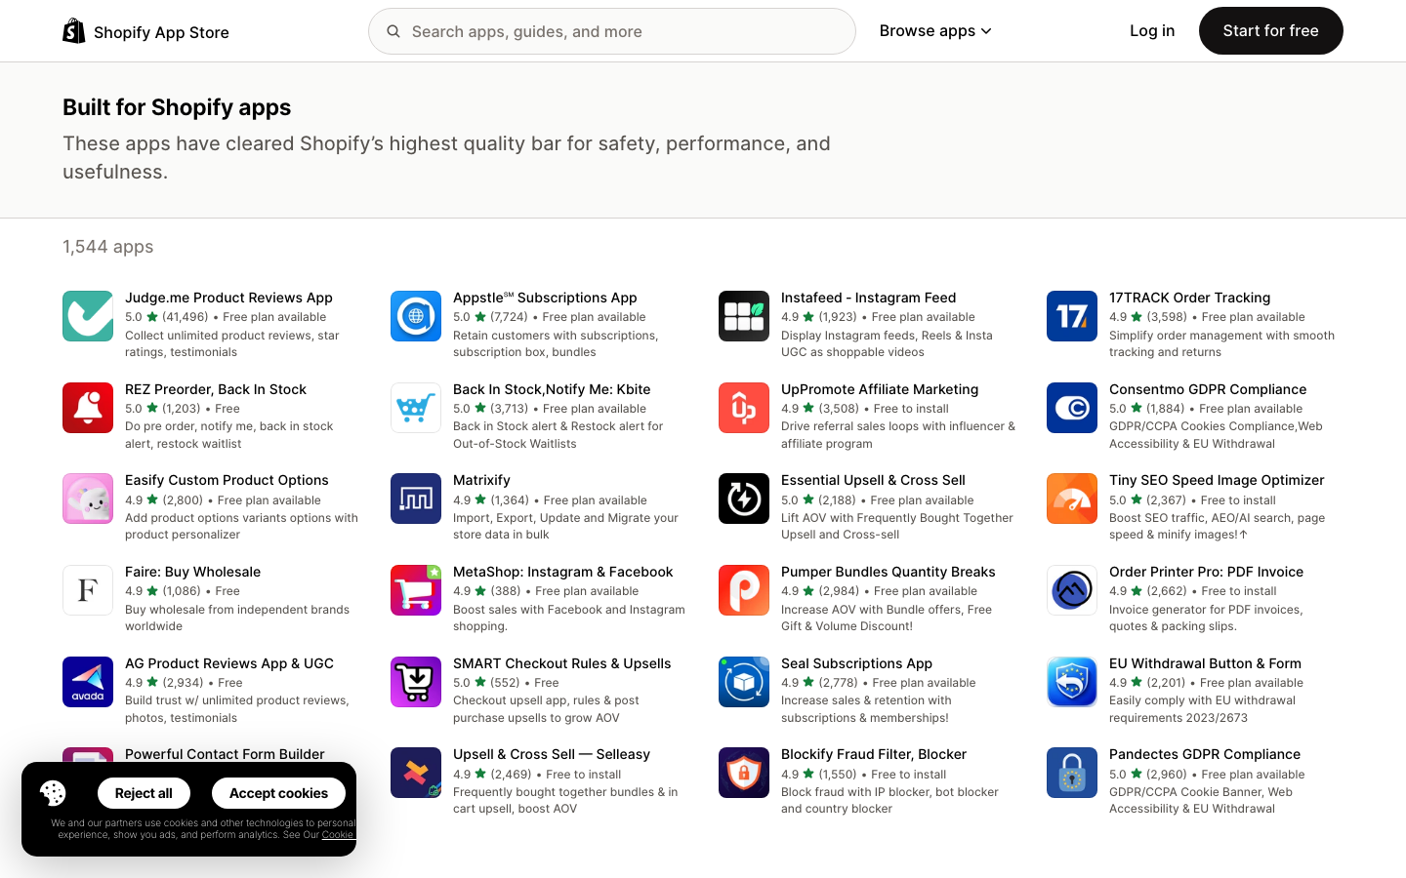Open MetaShop: Instagram & Facebook title
The height and width of the screenshot is (878, 1406).
(x=562, y=572)
